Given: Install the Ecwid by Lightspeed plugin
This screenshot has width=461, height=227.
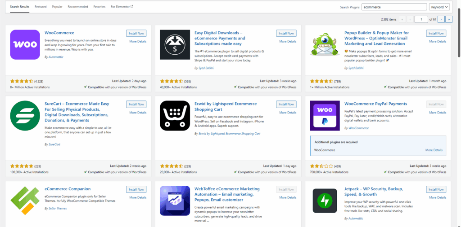Looking at the screenshot, I should 286,104.
